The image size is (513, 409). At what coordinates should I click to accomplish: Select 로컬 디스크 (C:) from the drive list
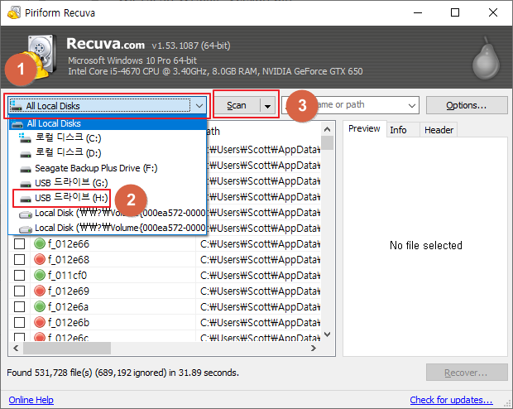tap(108, 138)
